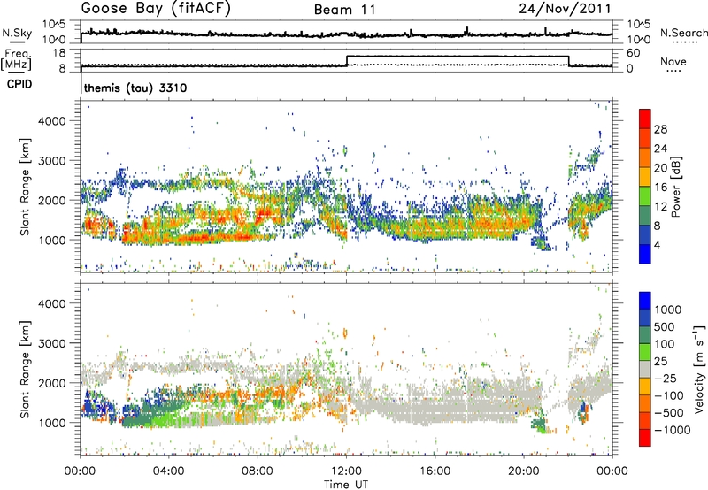Pick the bright blue bottom power colorbar segment
Viewport: 708px width, 490px height.
pos(645,254)
